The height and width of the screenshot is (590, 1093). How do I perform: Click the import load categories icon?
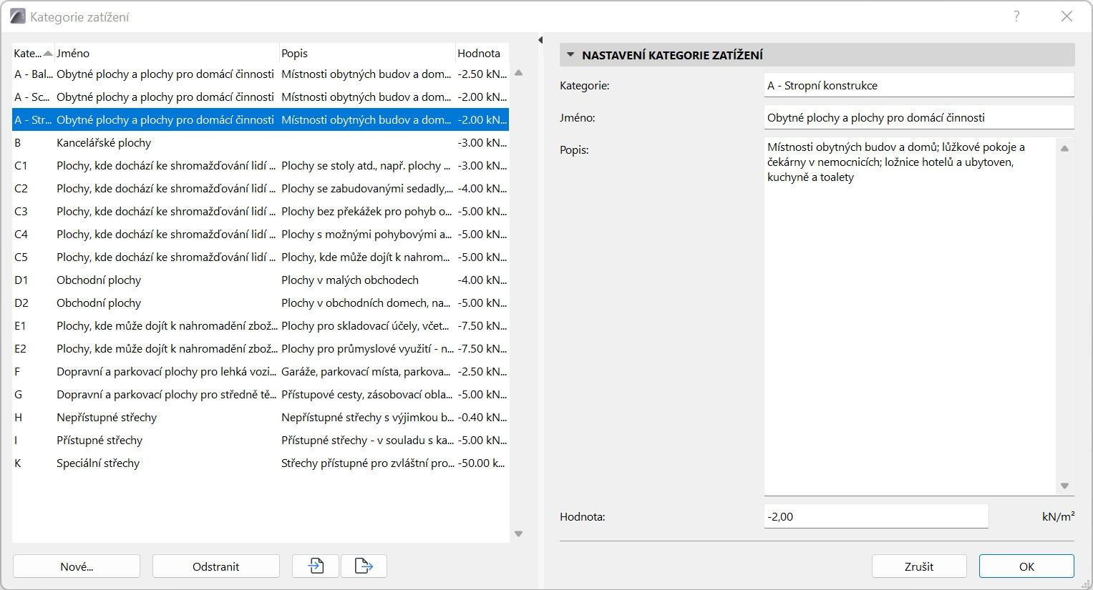click(x=316, y=566)
